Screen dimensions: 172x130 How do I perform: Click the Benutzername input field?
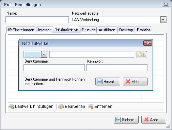point(54,68)
